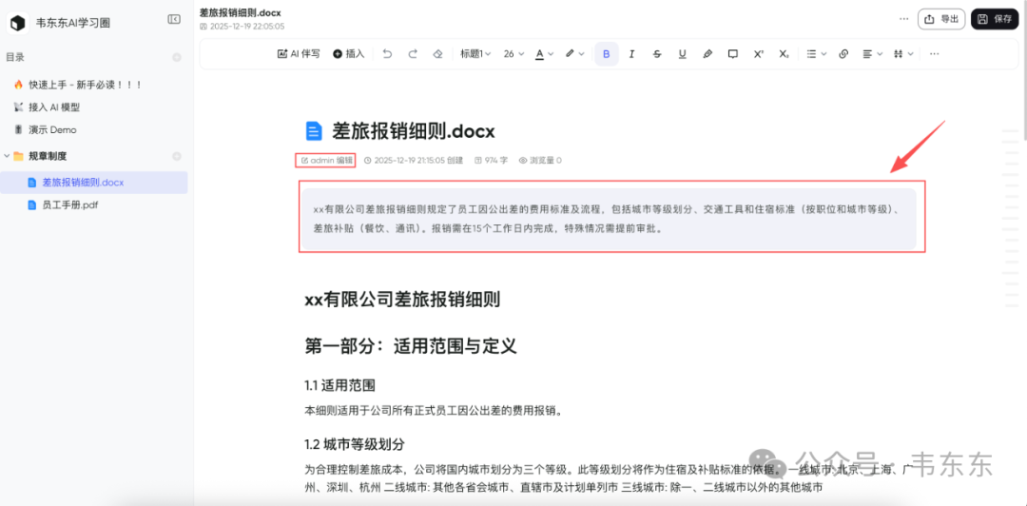Toggle bold formatting
1027x506 pixels.
(x=607, y=54)
